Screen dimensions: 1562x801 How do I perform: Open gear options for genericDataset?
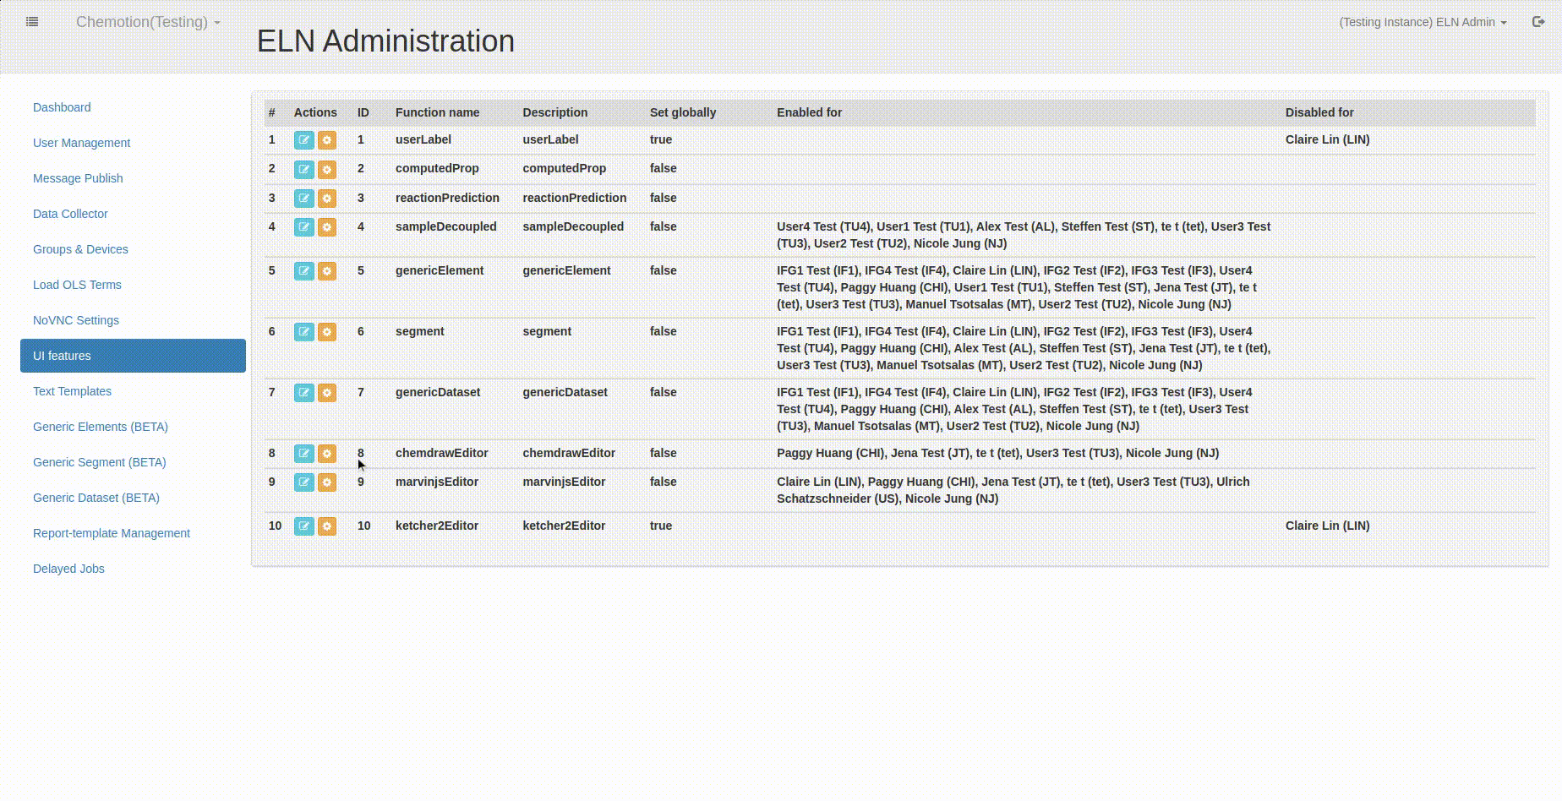click(327, 392)
